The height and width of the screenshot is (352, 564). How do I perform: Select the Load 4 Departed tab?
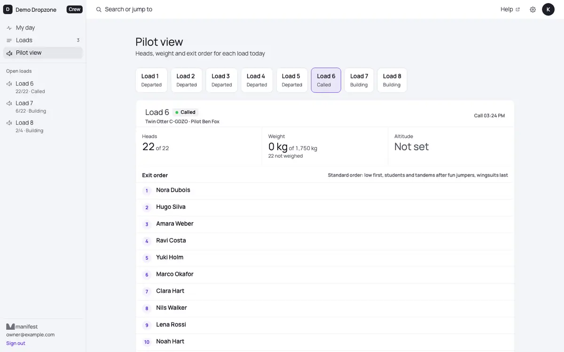257,80
